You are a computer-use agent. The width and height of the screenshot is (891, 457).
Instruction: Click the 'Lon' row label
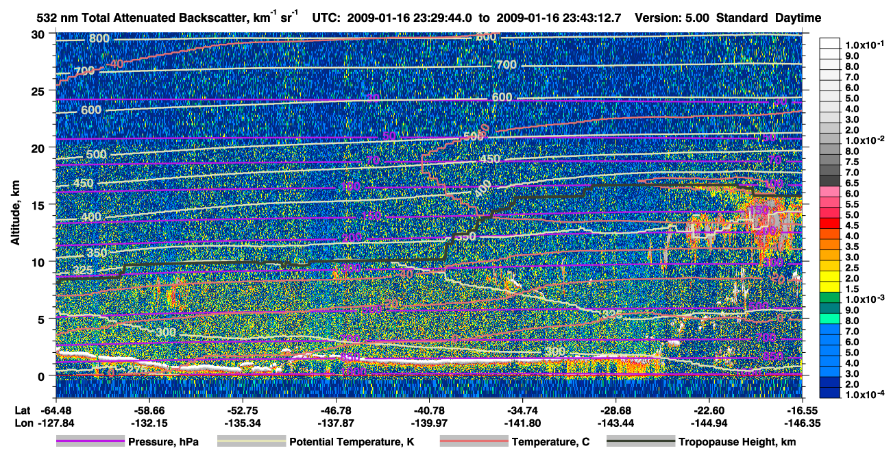coord(23,423)
